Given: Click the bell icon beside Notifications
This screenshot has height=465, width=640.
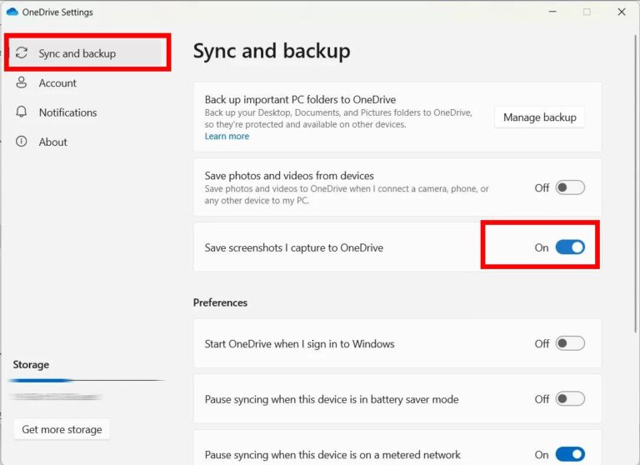Looking at the screenshot, I should [21, 112].
